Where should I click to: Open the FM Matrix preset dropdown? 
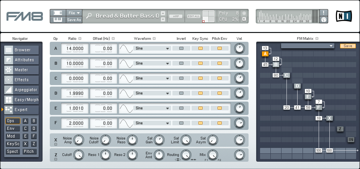click(308, 46)
